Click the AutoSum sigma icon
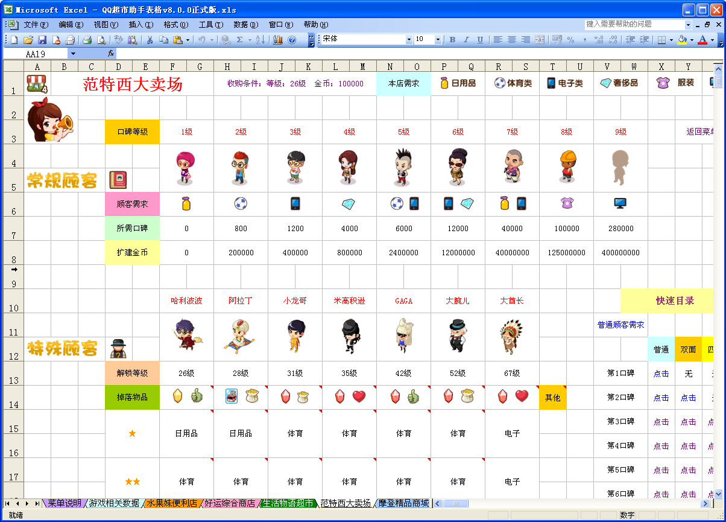The image size is (726, 522). (x=240, y=40)
